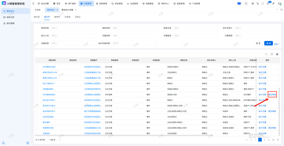The width and height of the screenshot is (284, 146).
Task: Click the blue 查询 button
Action: point(268,43)
